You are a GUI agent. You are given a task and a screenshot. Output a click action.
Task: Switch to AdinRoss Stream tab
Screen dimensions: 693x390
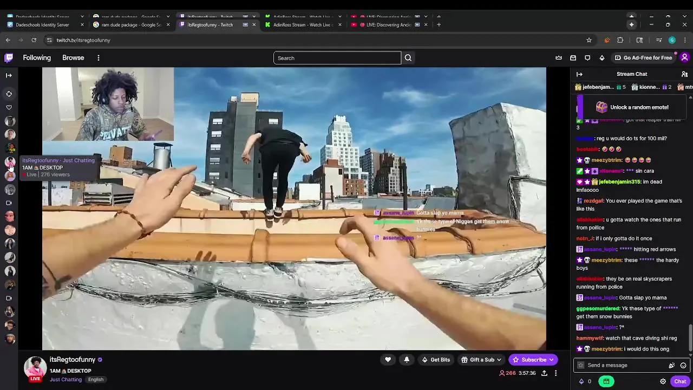(x=303, y=24)
